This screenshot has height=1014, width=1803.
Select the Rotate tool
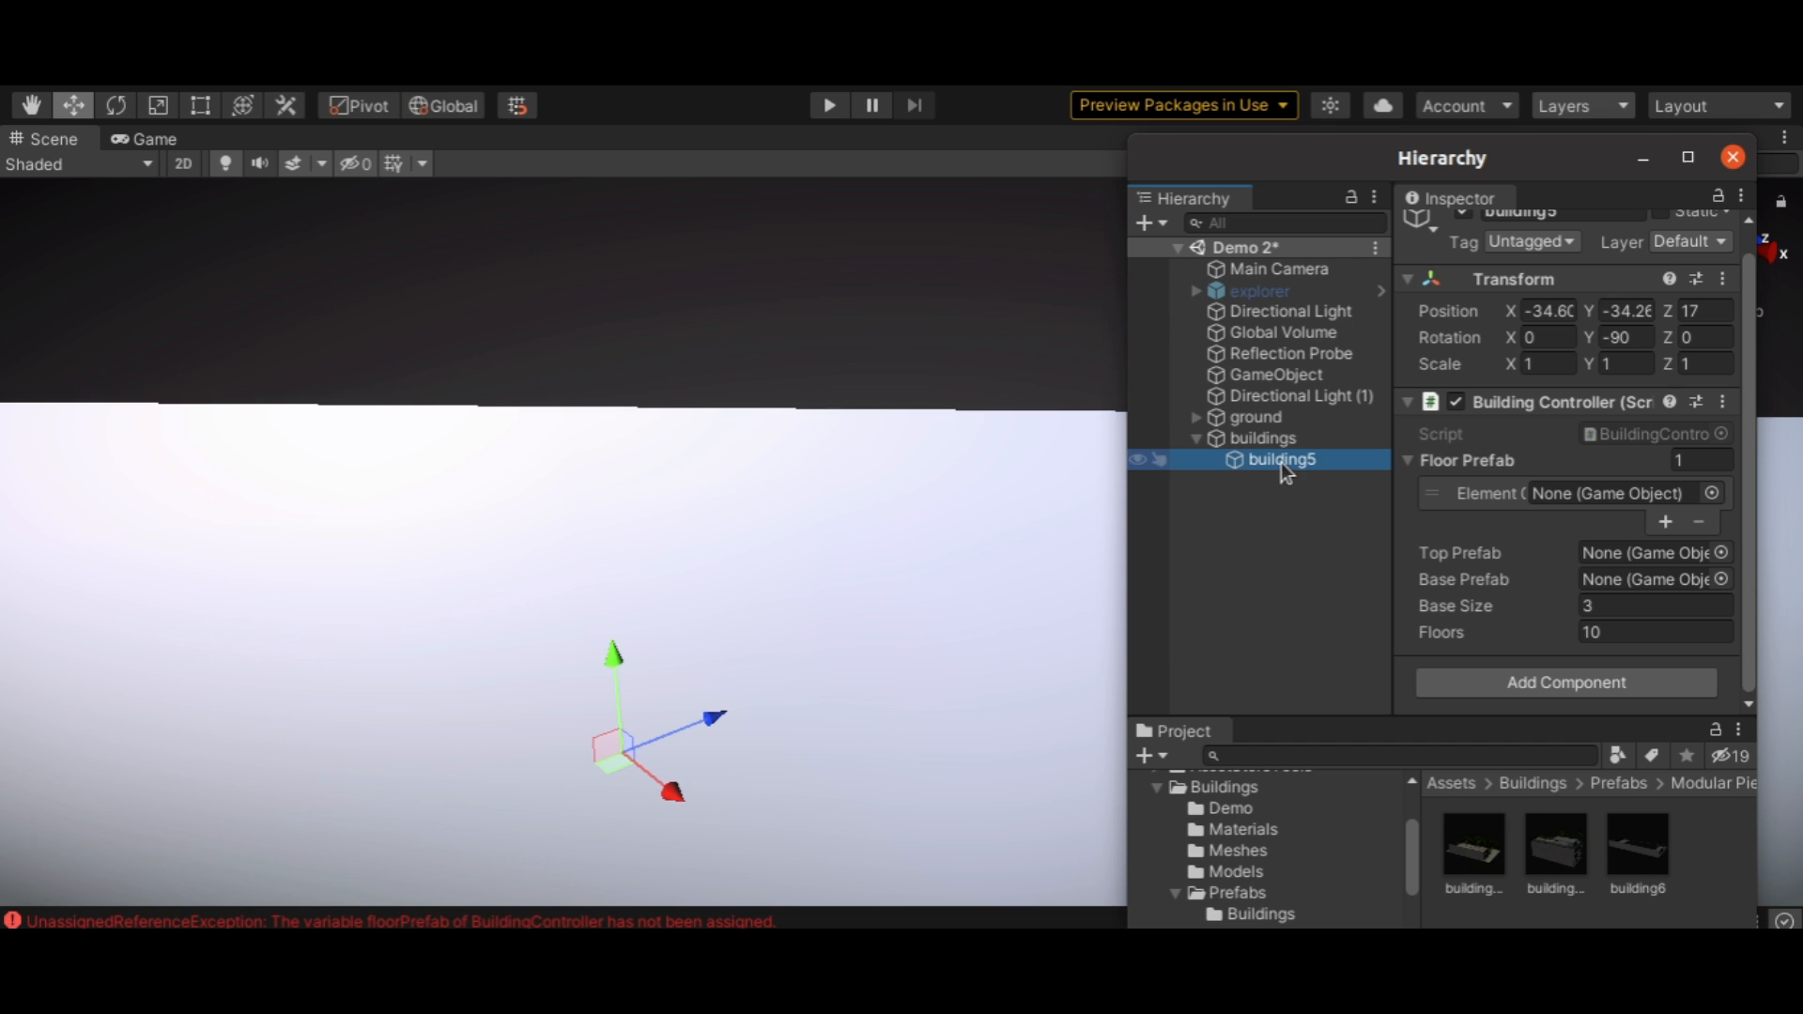point(116,105)
